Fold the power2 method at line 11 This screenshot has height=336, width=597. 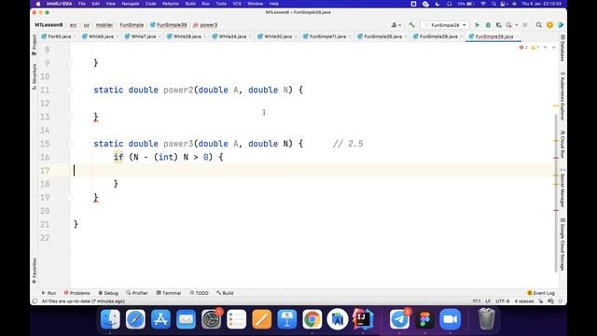click(70, 90)
